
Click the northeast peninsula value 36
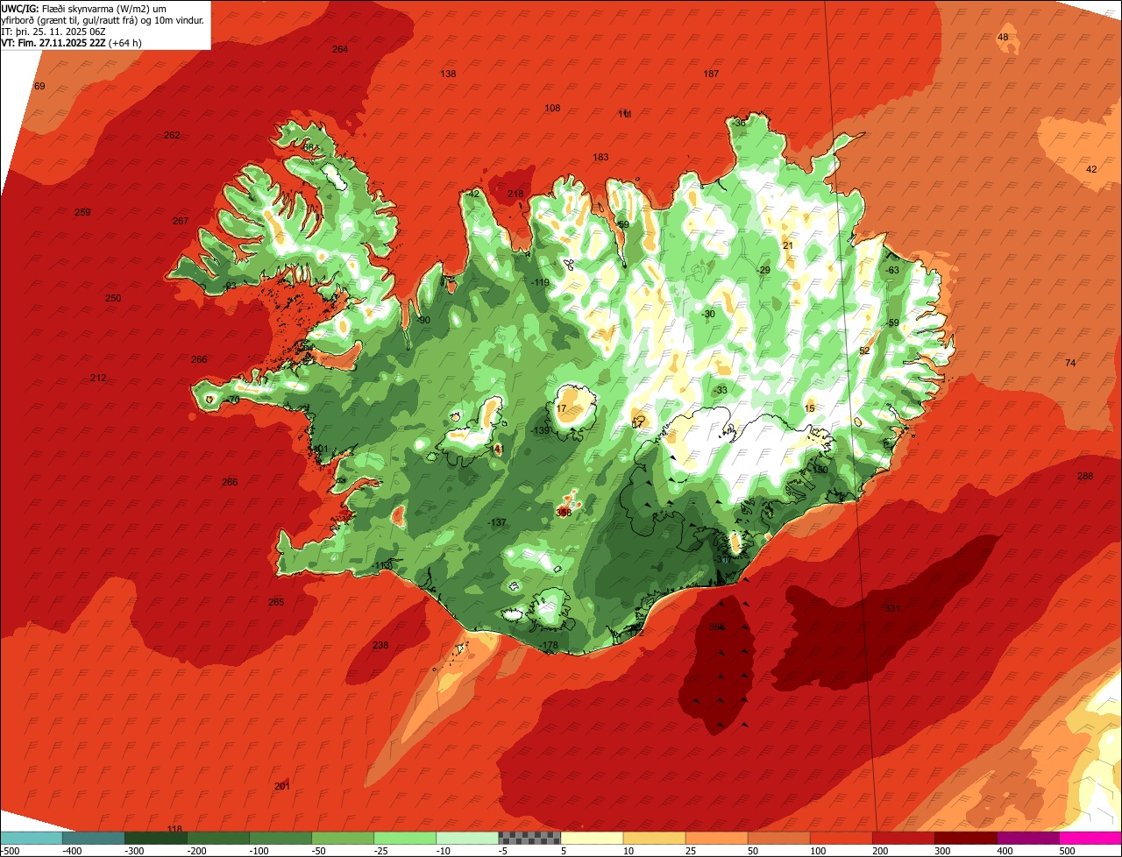740,123
